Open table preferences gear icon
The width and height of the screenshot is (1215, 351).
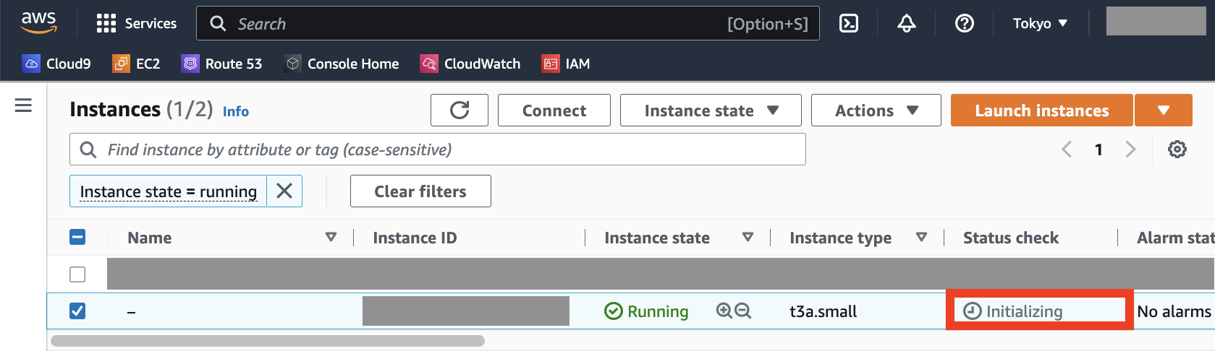point(1177,149)
